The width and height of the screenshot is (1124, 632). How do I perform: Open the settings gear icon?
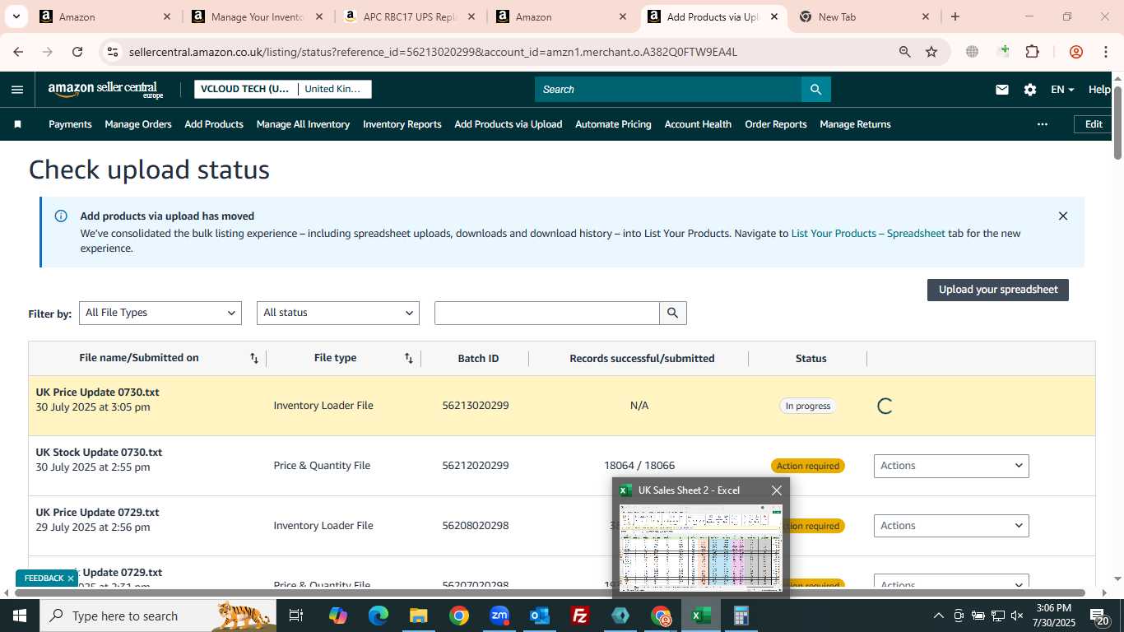(1029, 90)
